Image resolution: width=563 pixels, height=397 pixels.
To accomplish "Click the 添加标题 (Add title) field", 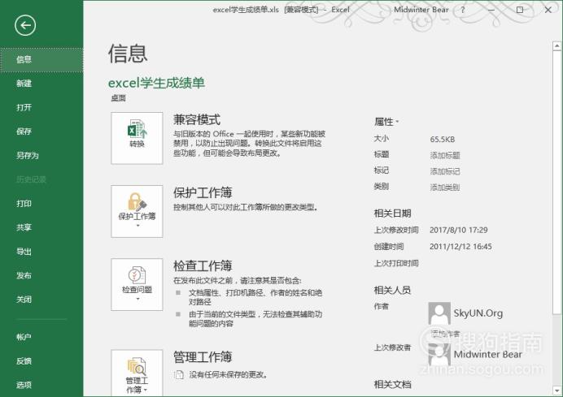I will click(x=445, y=156).
